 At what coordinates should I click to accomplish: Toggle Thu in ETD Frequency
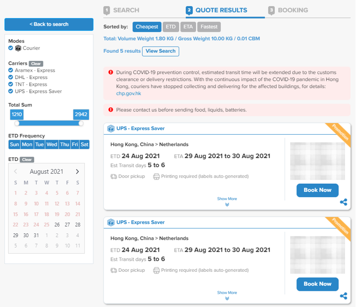tap(64, 144)
